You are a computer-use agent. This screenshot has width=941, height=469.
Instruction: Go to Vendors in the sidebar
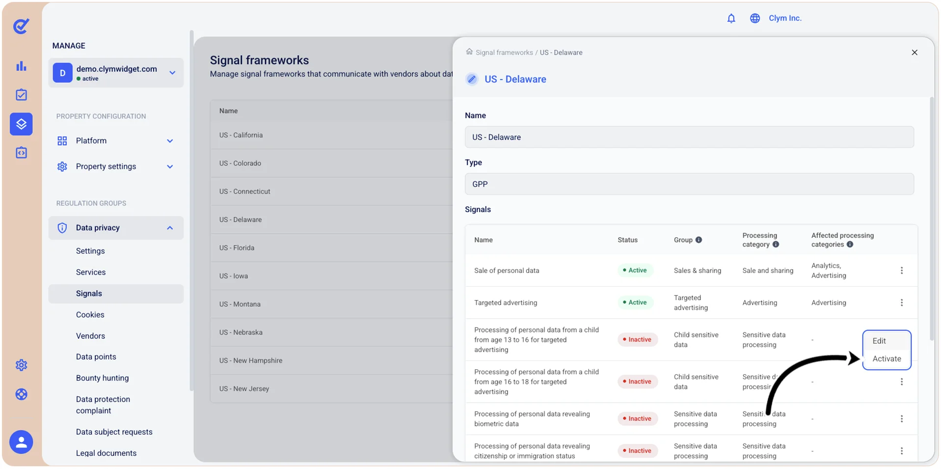click(x=90, y=336)
